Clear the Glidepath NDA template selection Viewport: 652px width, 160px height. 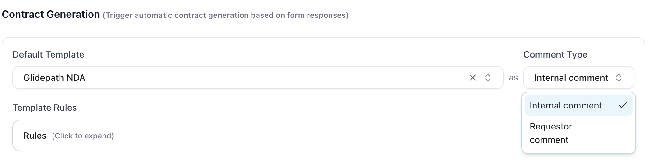pos(472,78)
